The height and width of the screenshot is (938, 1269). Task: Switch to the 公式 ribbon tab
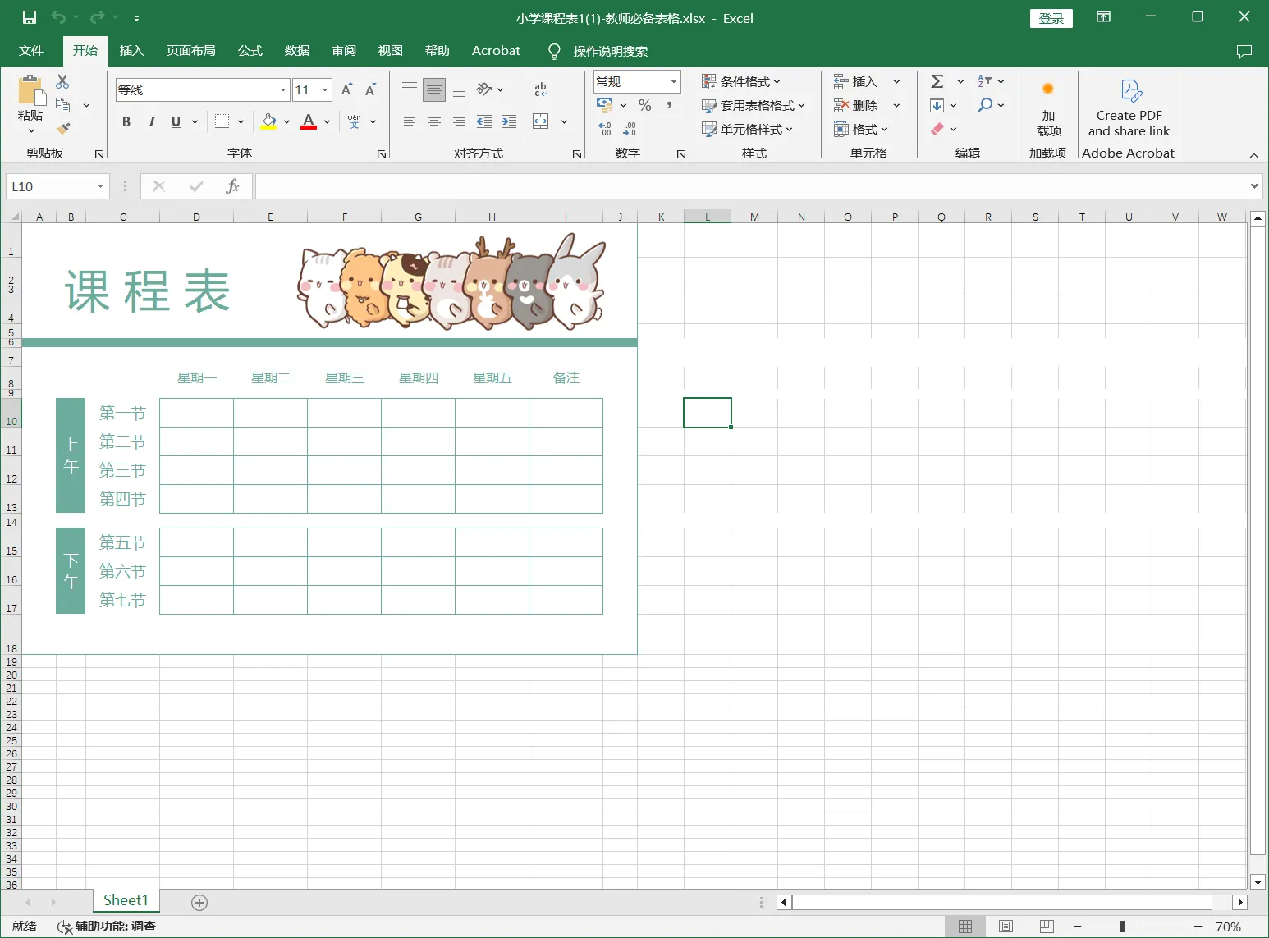[x=250, y=51]
